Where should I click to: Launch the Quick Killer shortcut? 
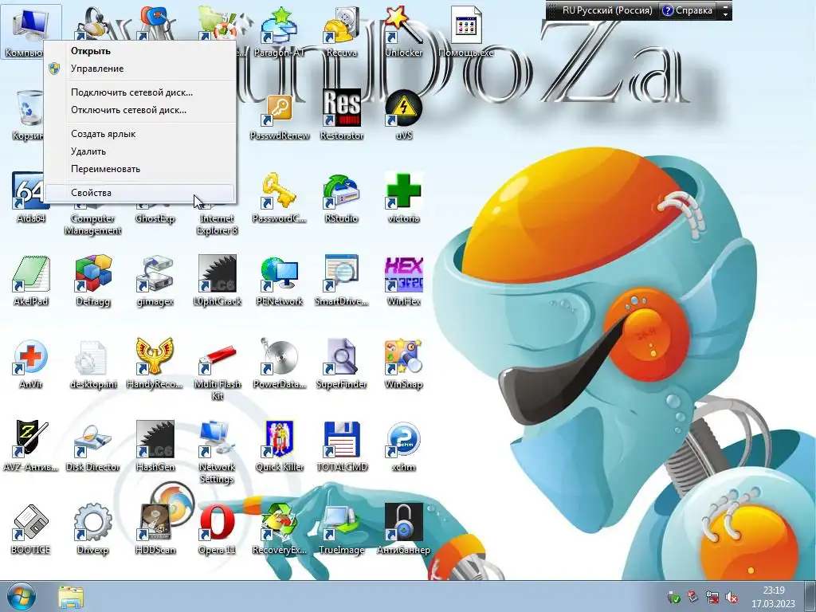coord(280,447)
